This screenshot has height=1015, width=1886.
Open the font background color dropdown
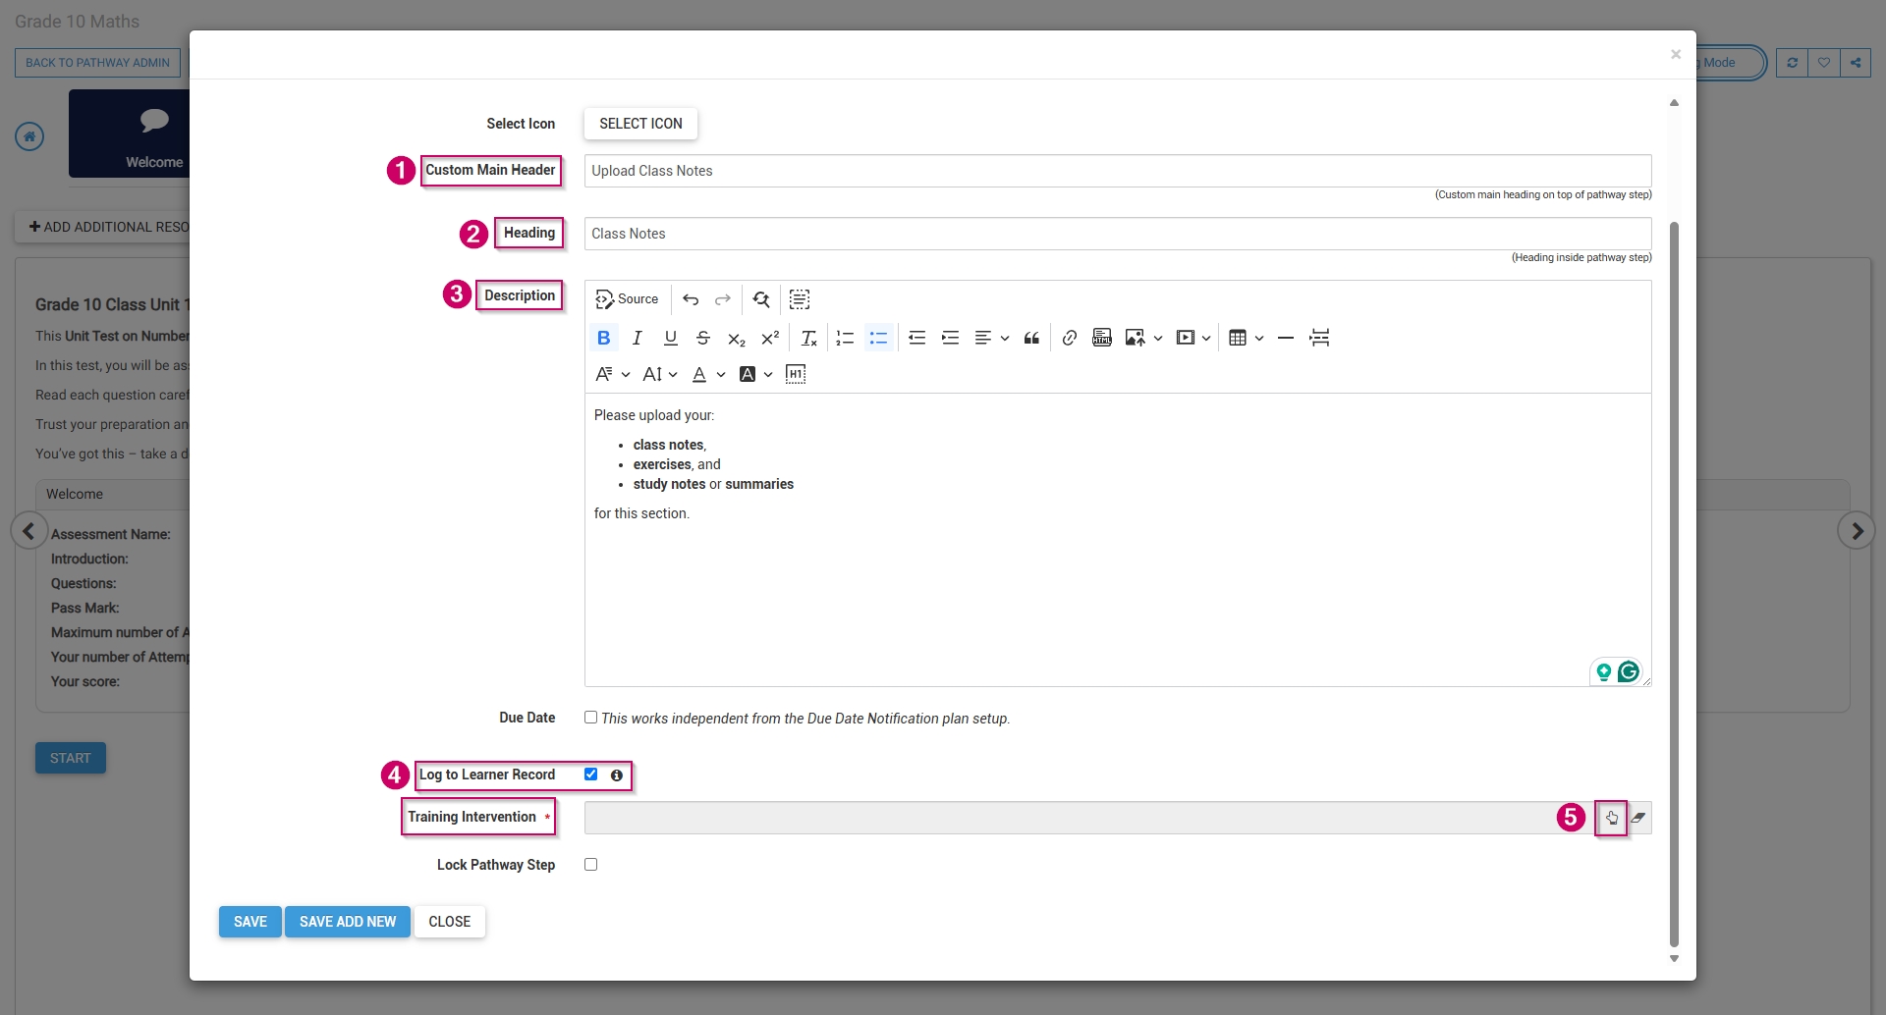(x=755, y=374)
